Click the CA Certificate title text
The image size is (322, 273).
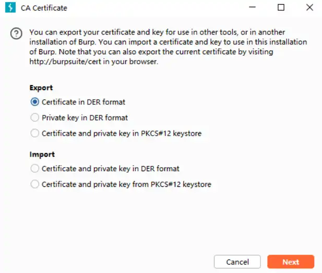click(44, 8)
